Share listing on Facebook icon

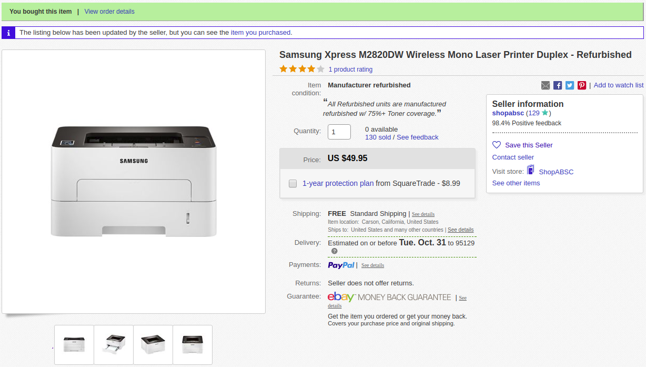click(x=558, y=85)
